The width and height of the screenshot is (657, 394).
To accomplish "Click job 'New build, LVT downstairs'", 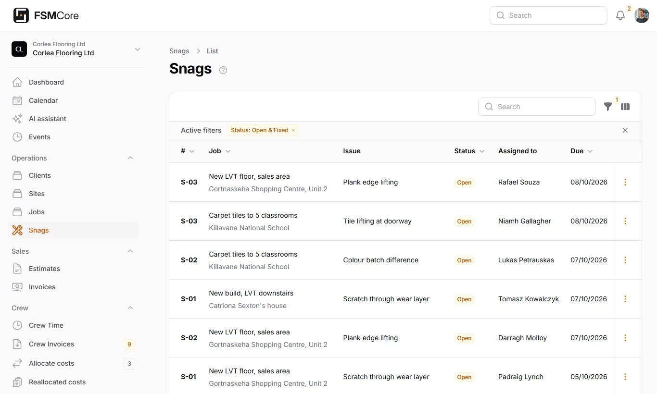I will click(251, 293).
